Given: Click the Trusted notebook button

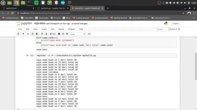Looking at the screenshot, I should tap(160, 29).
